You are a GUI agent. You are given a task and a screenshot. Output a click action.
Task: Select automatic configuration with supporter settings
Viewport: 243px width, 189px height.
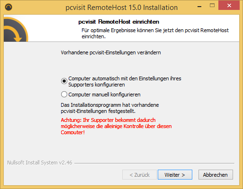coord(64,81)
